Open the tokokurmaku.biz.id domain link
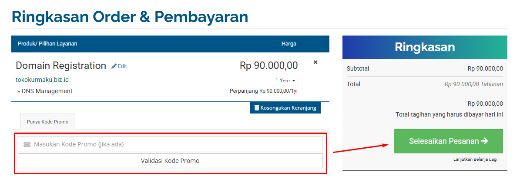The height and width of the screenshot is (185, 520). pyautogui.click(x=42, y=80)
